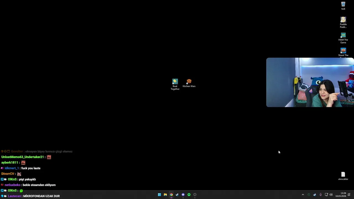The width and height of the screenshot is (354, 199).
Task: Open the Windows Start menu
Action: point(159,195)
